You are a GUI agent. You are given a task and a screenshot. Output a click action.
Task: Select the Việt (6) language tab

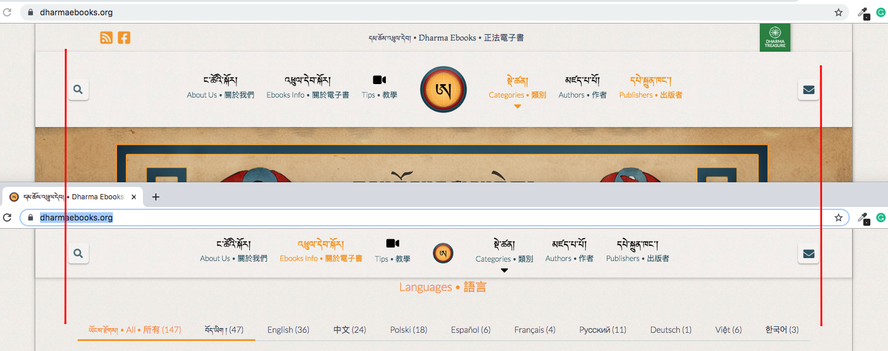pos(729,330)
